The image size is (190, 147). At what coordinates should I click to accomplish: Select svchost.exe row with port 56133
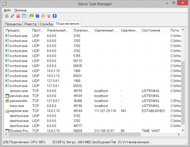coord(93,61)
